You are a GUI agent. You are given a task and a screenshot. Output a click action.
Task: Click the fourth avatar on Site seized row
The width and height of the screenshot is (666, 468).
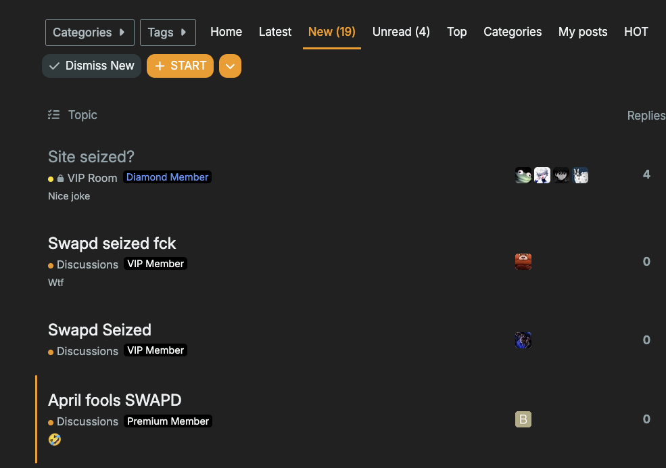tap(580, 176)
